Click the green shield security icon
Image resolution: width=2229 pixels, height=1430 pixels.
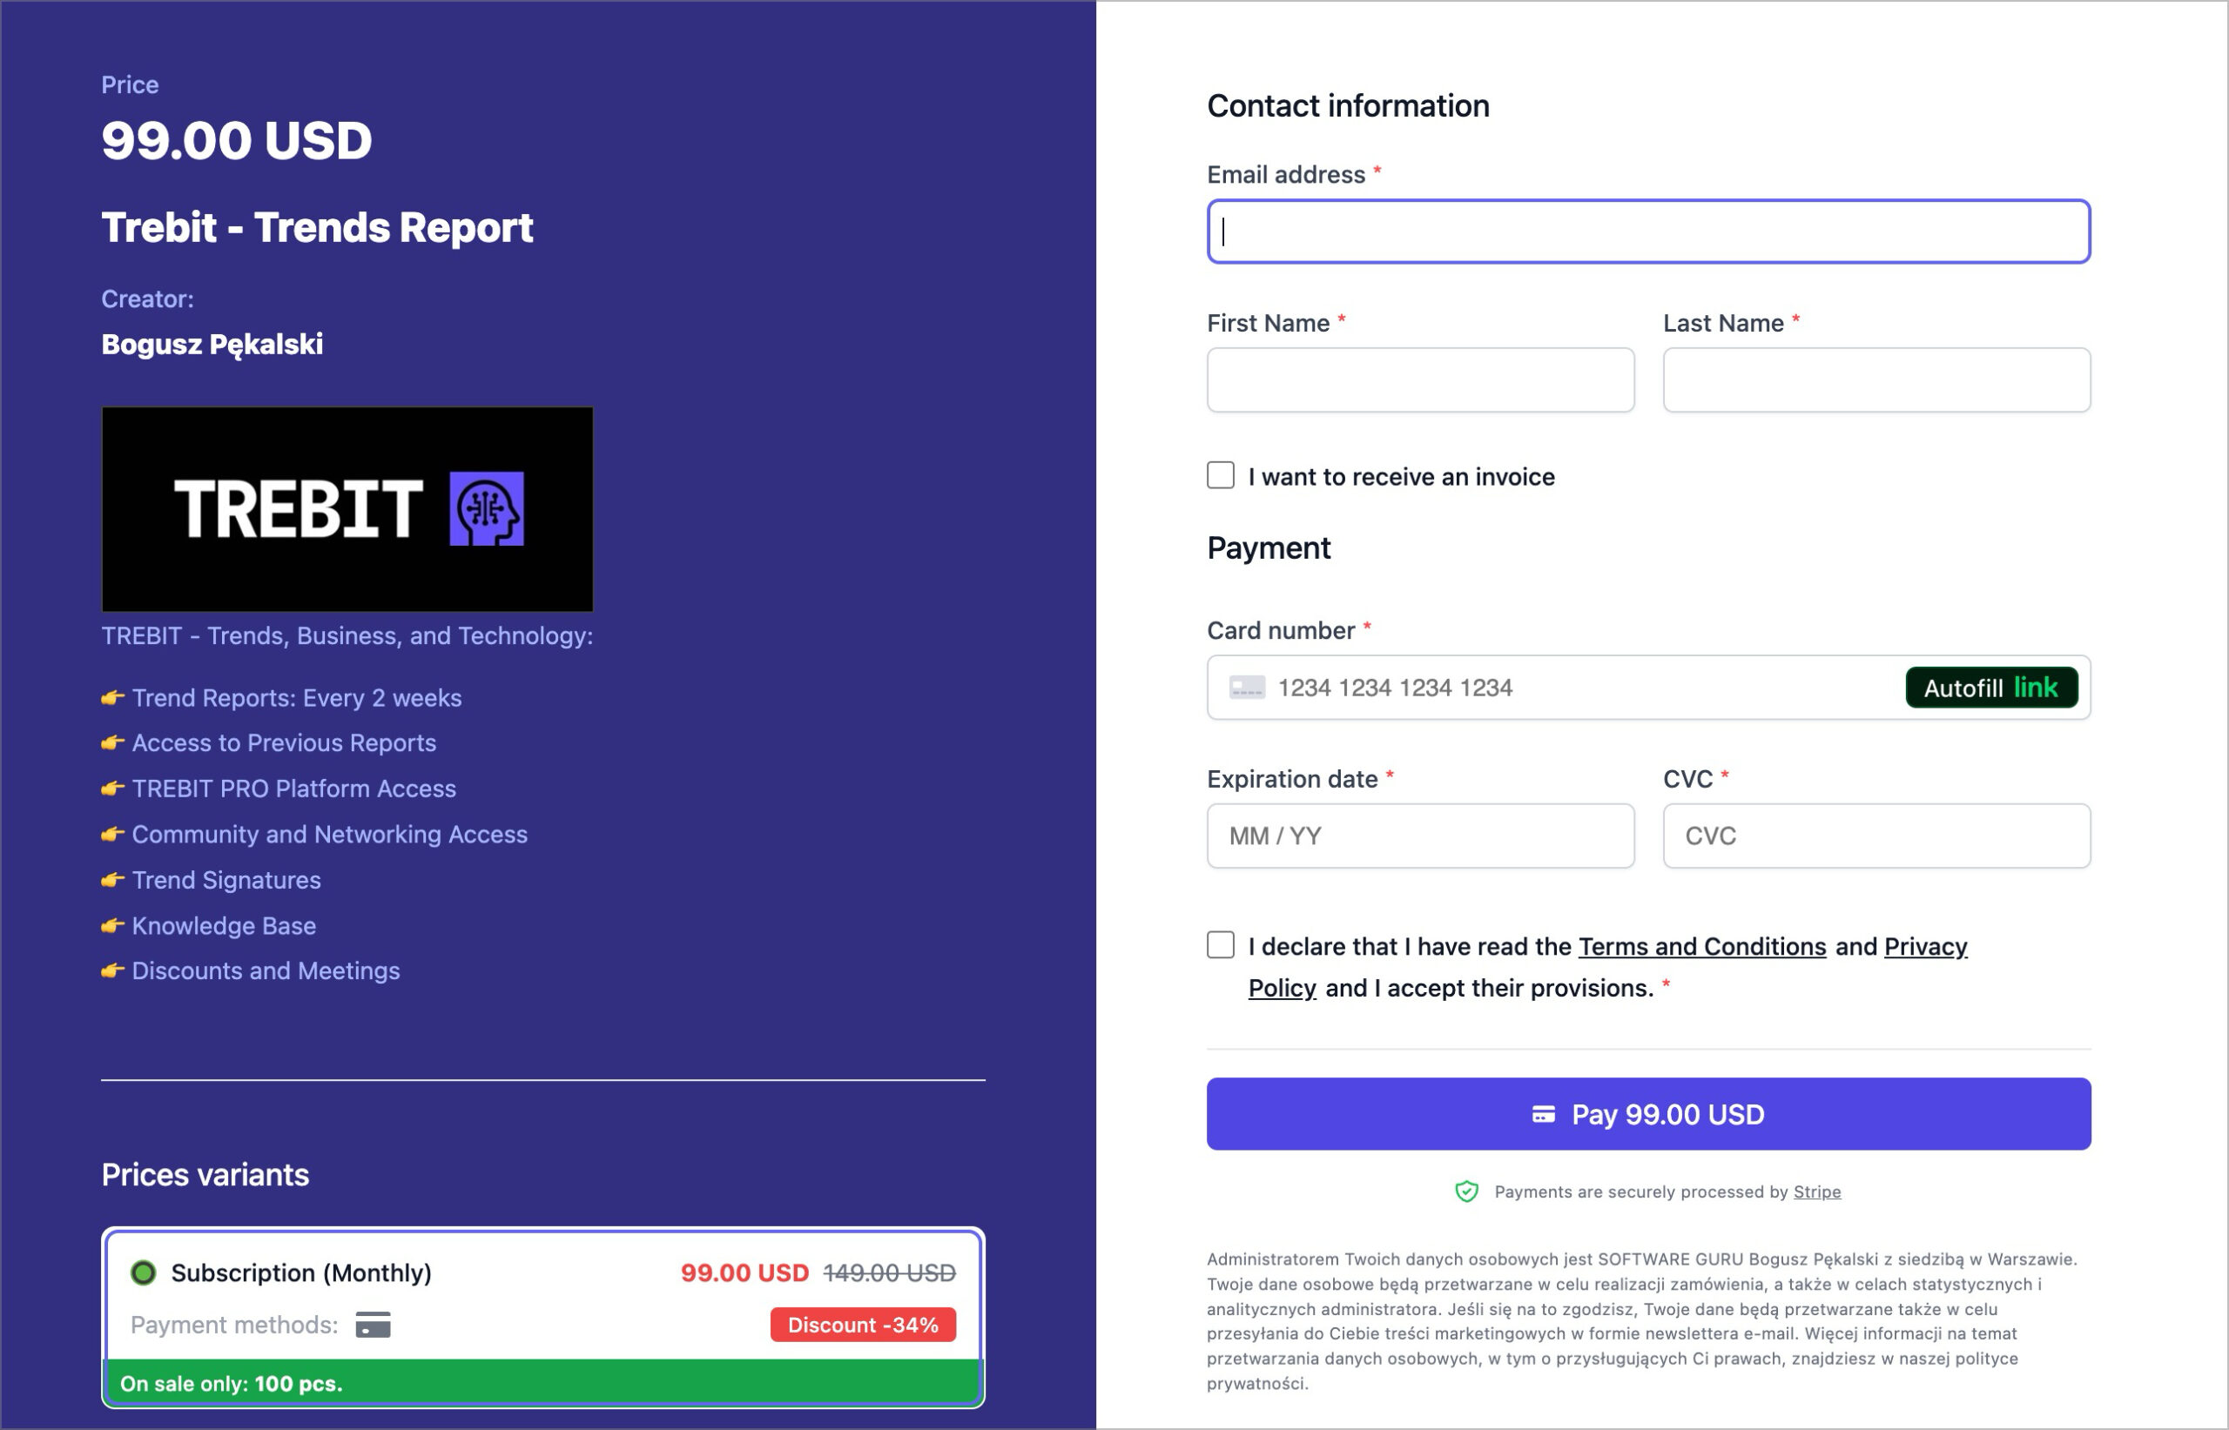point(1465,1192)
